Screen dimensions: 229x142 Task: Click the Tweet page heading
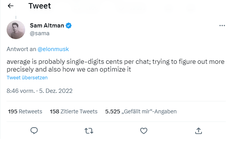40,6
